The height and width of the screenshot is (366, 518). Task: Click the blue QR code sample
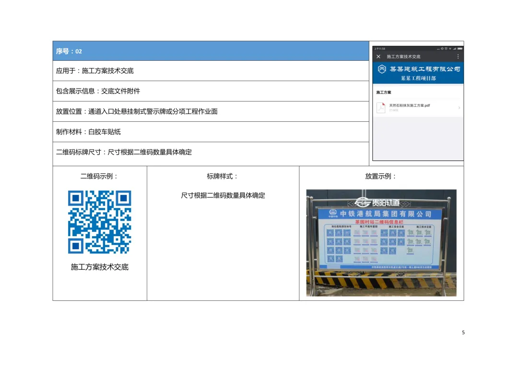[x=99, y=222]
